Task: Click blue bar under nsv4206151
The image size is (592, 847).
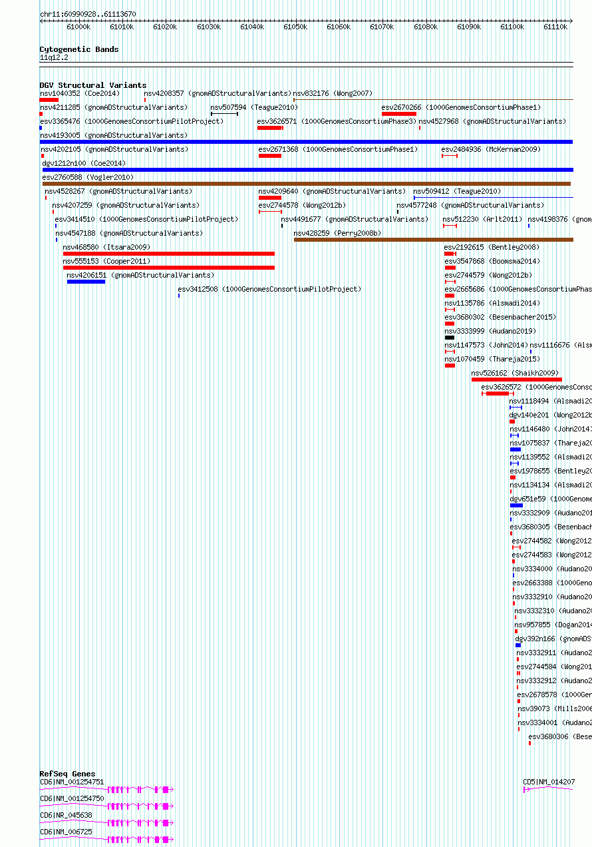Action: click(86, 282)
